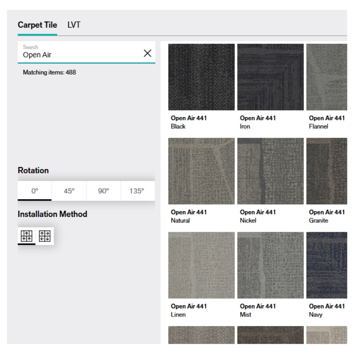Select the partially visible swatch below Linen

coord(201,335)
